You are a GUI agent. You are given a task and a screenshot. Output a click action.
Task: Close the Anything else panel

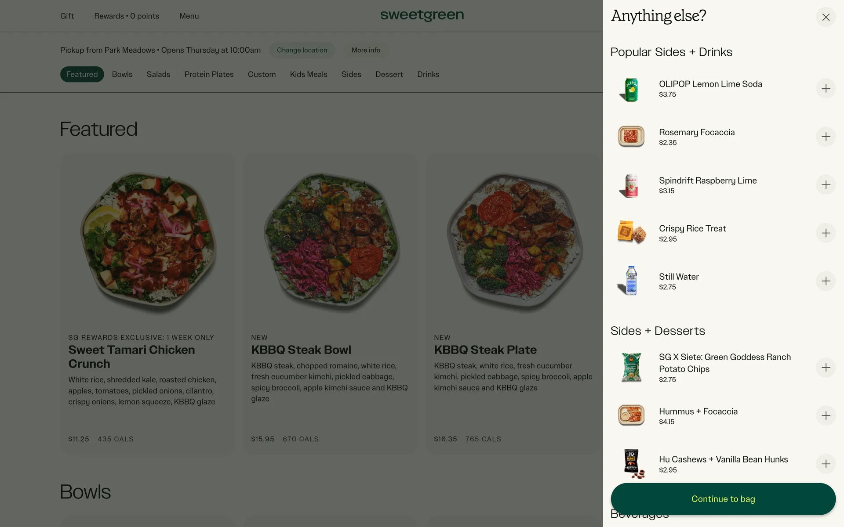(826, 17)
